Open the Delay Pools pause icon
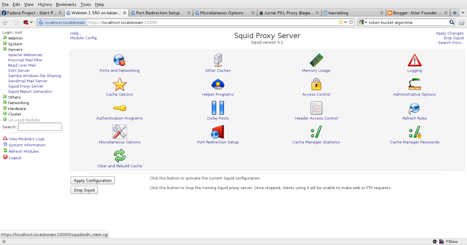This screenshot has height=245, width=467. [218, 108]
